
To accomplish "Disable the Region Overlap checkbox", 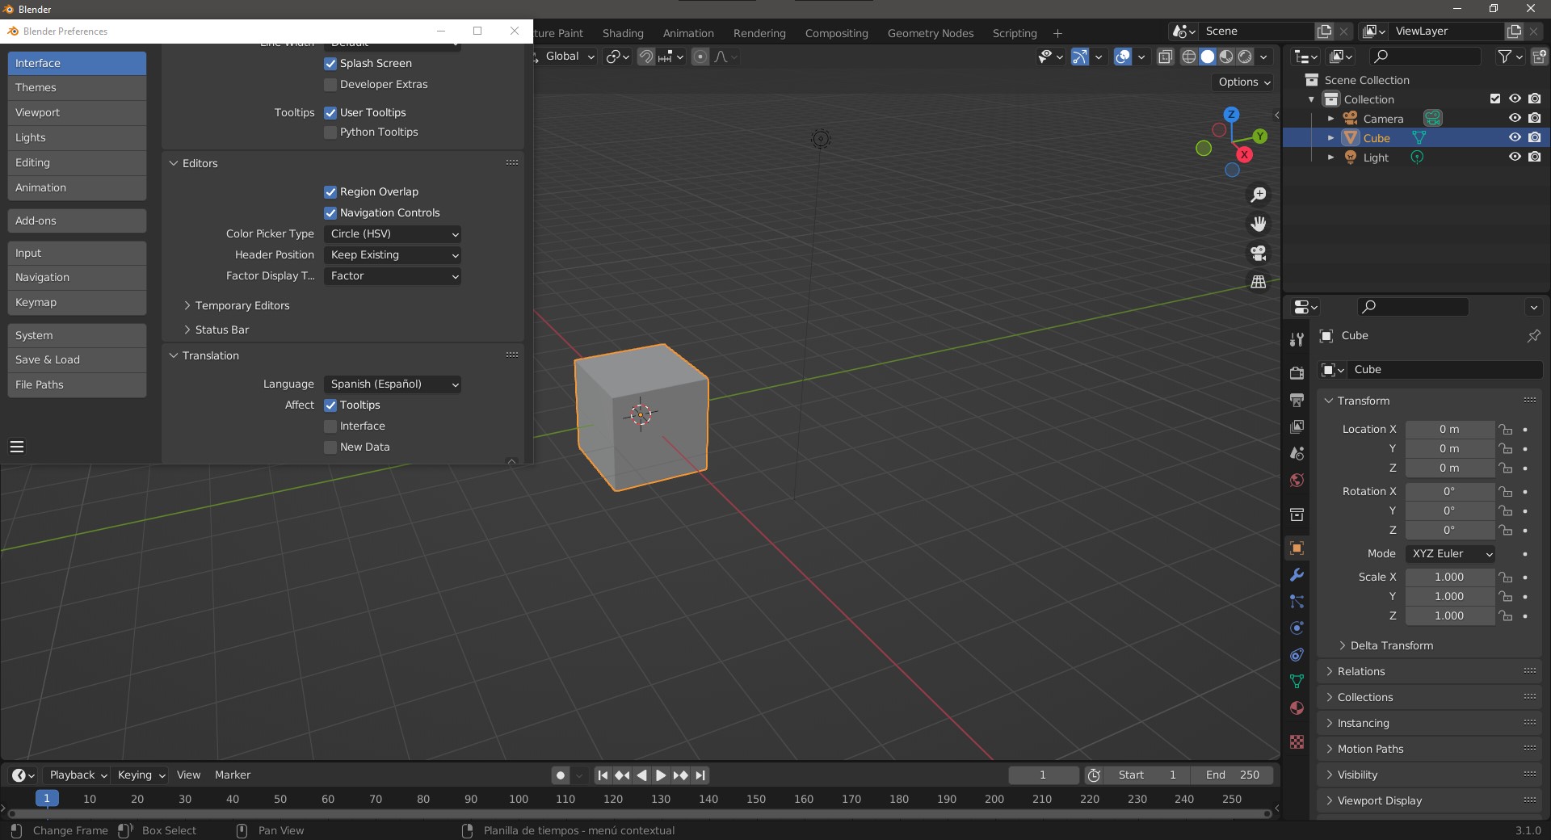I will coord(330,192).
